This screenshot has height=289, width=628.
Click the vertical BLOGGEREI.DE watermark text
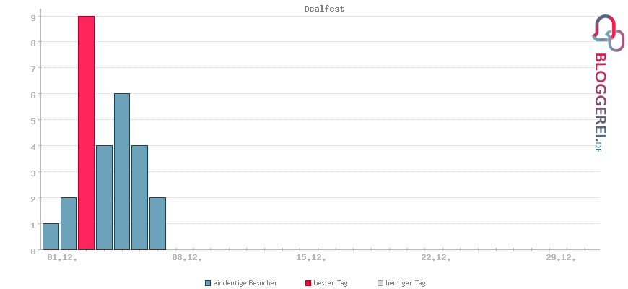coord(599,102)
